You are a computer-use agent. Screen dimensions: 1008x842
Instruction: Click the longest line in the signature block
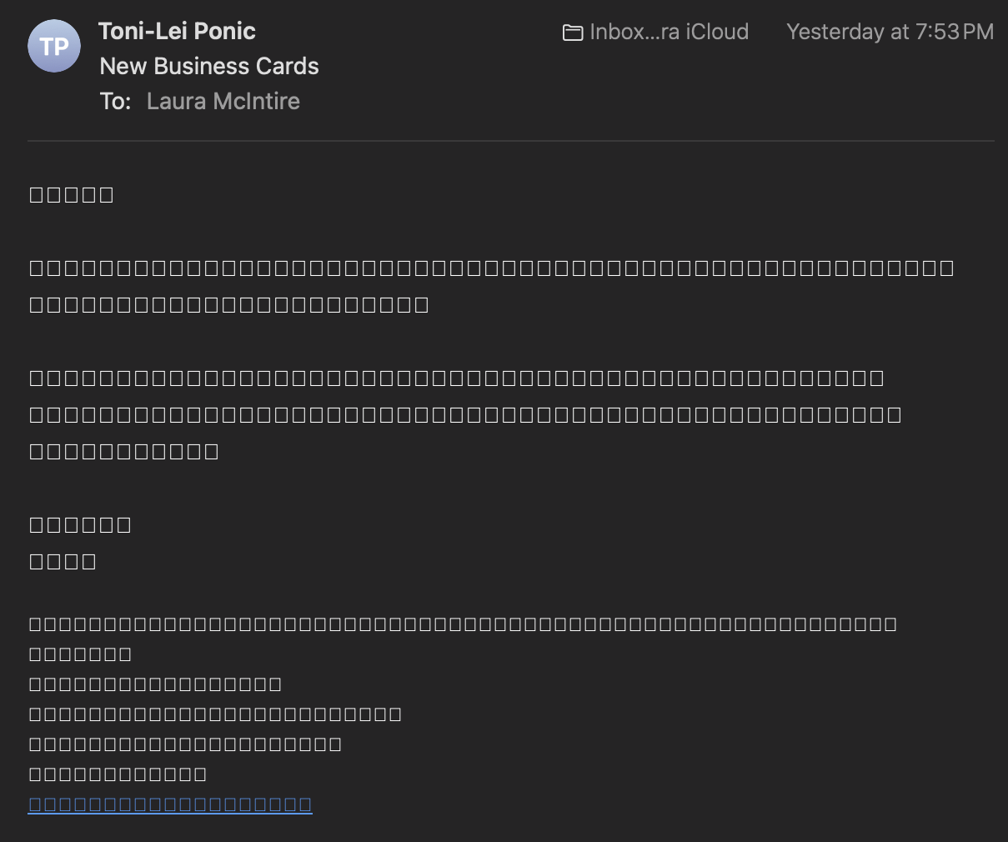click(x=463, y=624)
